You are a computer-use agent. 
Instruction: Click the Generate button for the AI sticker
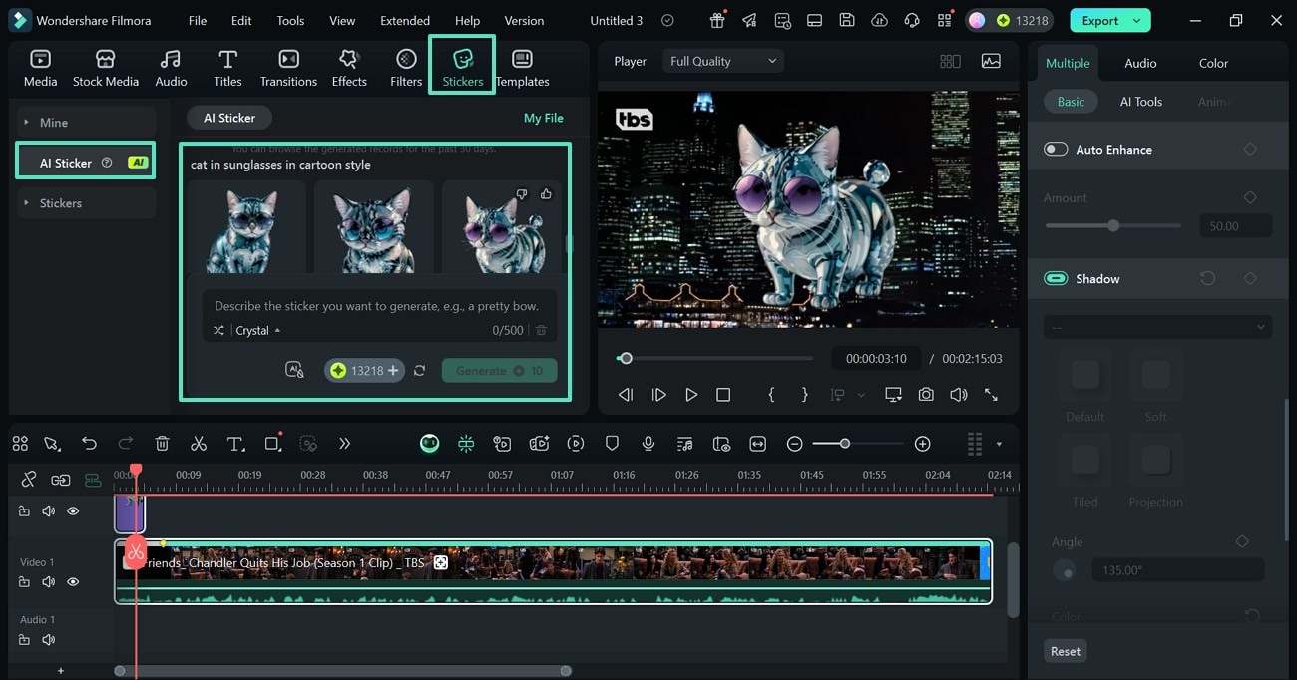click(x=499, y=369)
